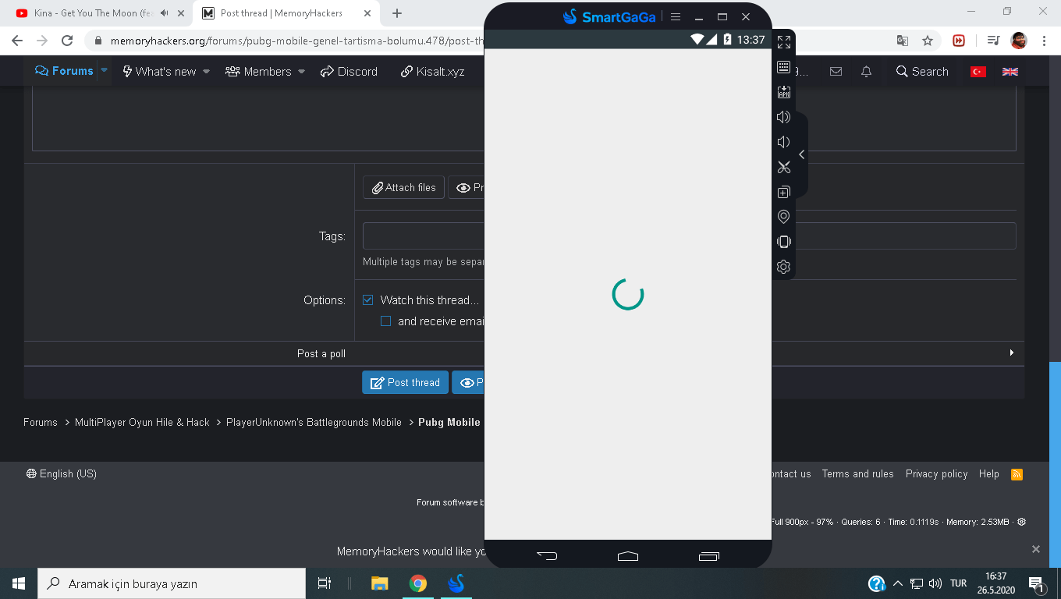Open a new Chrome tab

(397, 13)
